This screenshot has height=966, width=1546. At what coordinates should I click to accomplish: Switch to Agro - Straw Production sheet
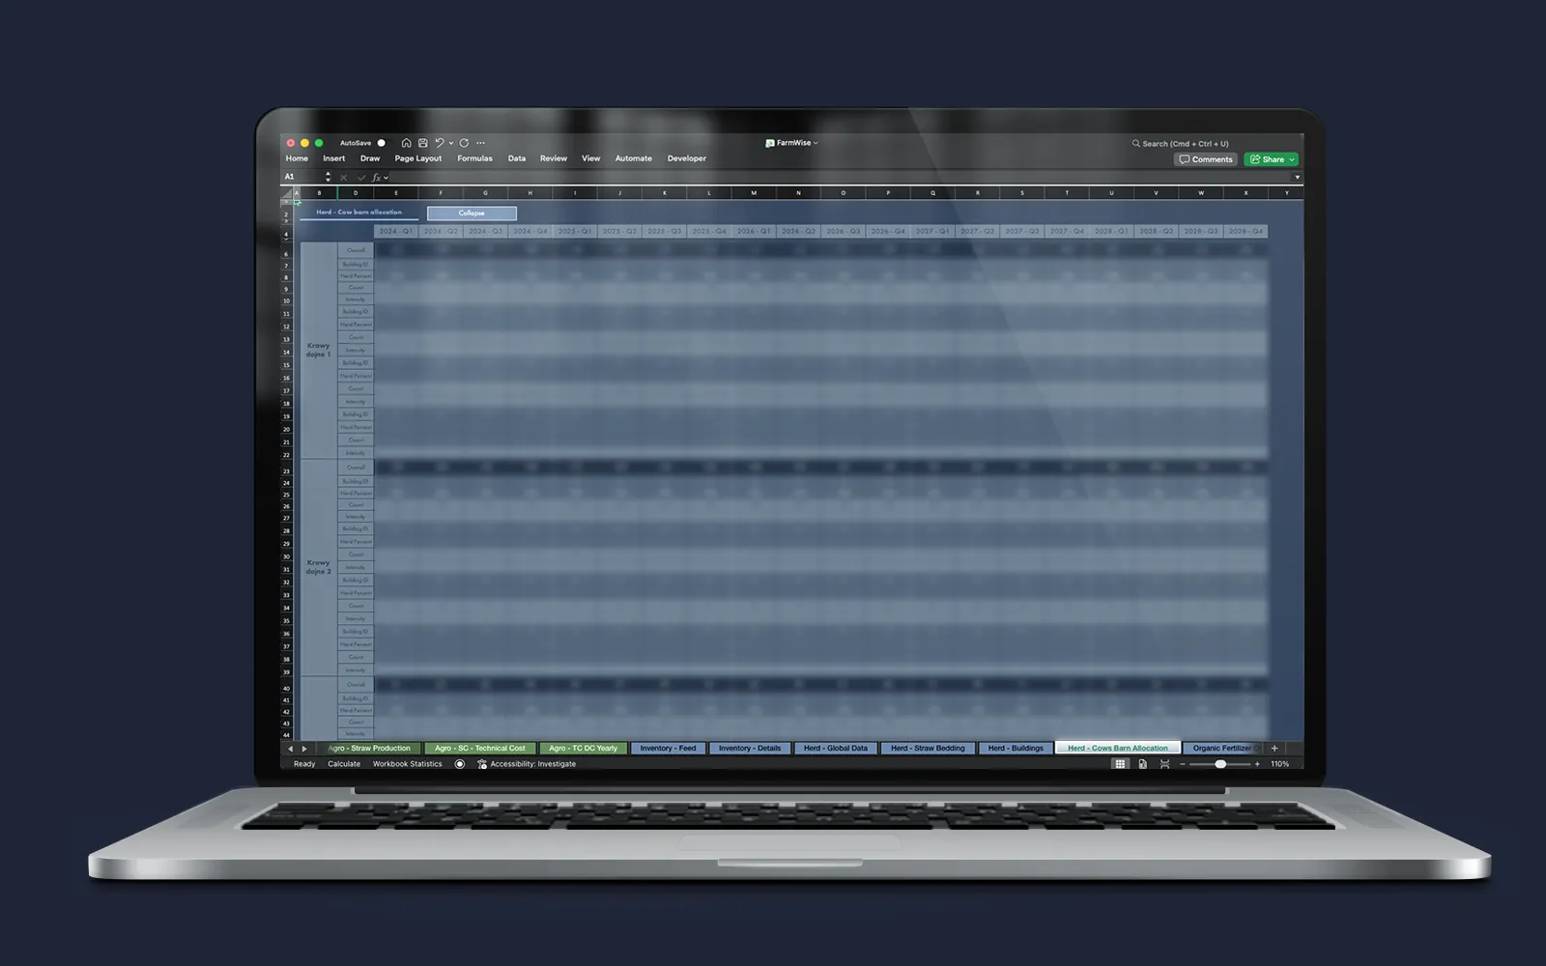pyautogui.click(x=369, y=749)
